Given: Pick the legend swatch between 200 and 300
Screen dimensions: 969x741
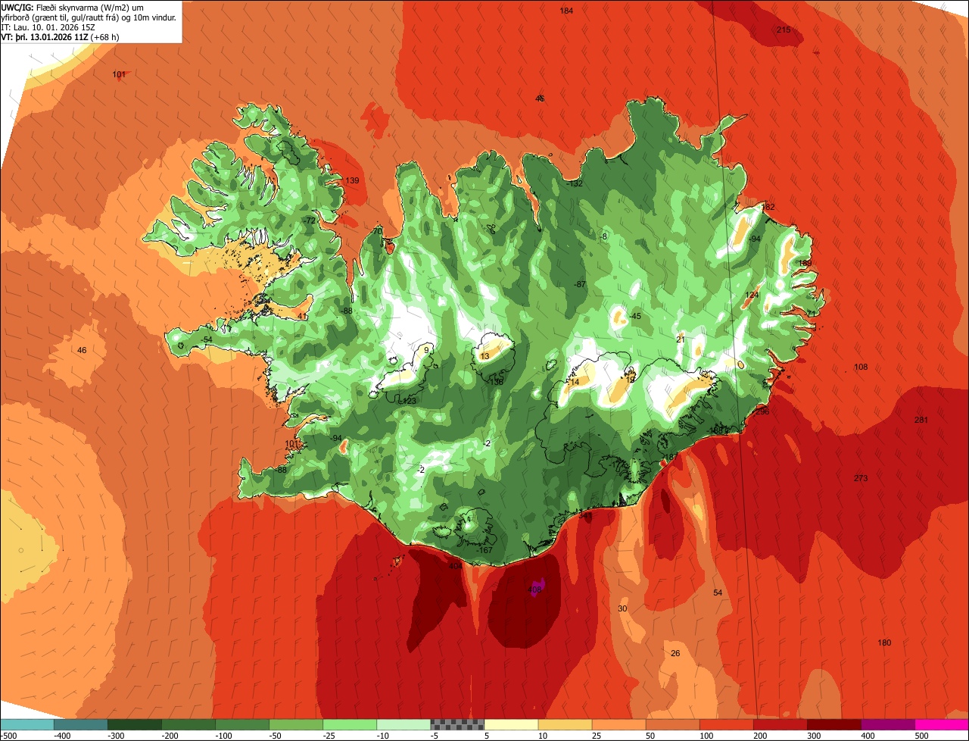Looking at the screenshot, I should click(x=780, y=724).
